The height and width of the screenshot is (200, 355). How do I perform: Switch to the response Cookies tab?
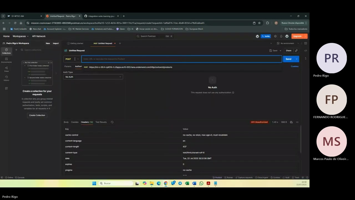(x=75, y=122)
